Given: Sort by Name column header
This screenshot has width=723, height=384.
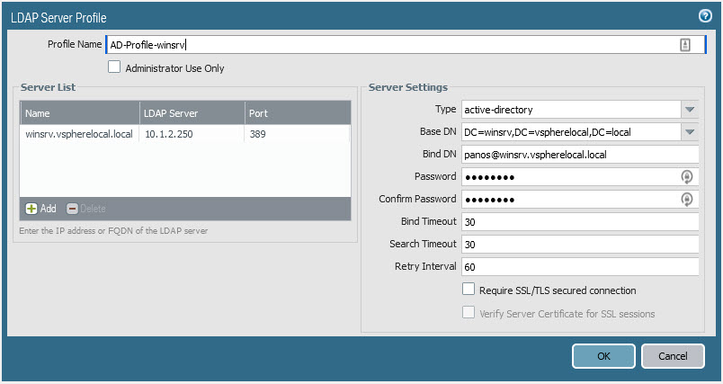Looking at the screenshot, I should 79,113.
